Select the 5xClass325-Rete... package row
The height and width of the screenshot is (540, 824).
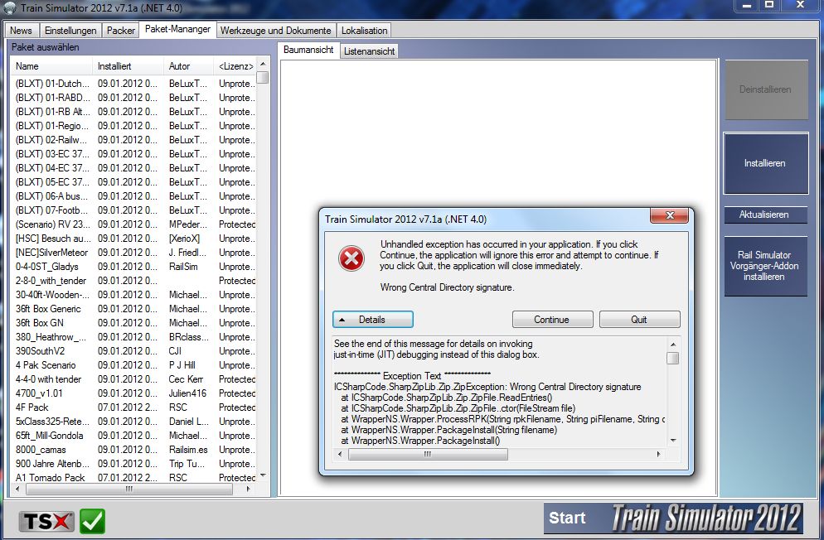pos(133,422)
